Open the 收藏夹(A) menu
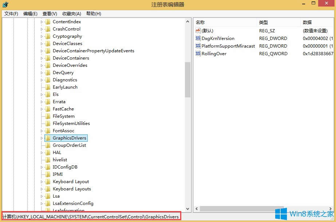Screen dimensions: 336x222 tap(71, 13)
